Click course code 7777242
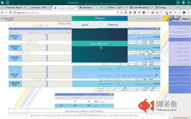The width and height of the screenshot is (191, 119). click(156, 58)
